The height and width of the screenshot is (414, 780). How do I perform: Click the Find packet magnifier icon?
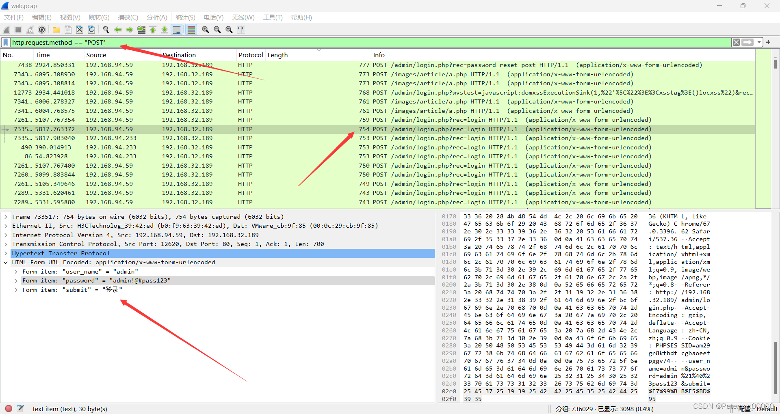click(x=106, y=30)
